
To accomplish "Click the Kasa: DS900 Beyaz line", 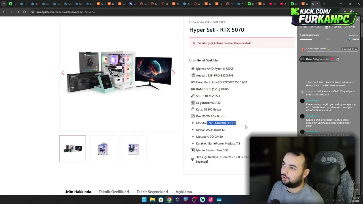I will 208,109.
